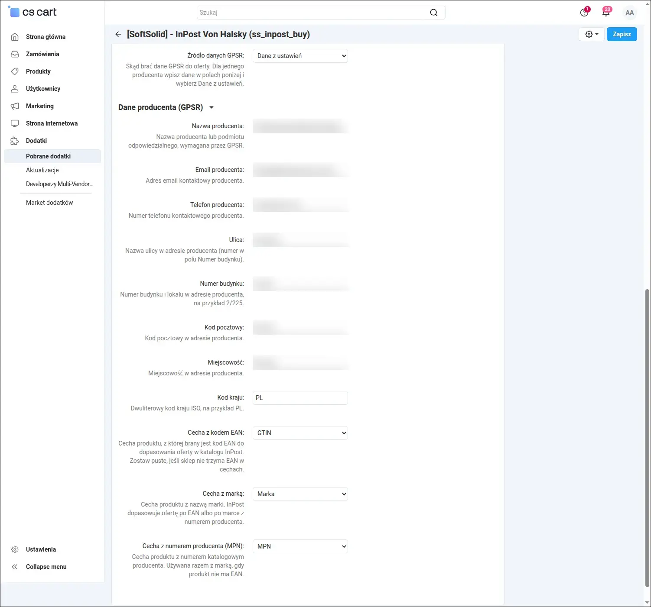Click the Nazwa producenta label
Screen dimensions: 651x607
218,126
